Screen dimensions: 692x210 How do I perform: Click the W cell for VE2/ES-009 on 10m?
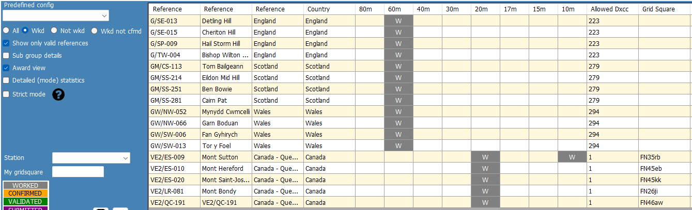tap(572, 157)
